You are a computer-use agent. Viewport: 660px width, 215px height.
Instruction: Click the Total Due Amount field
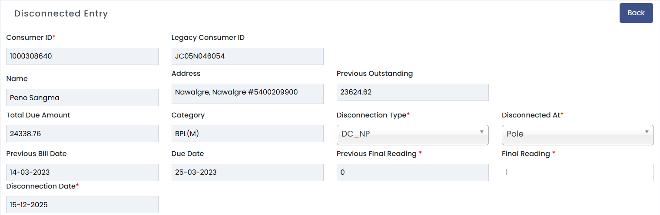click(x=82, y=134)
